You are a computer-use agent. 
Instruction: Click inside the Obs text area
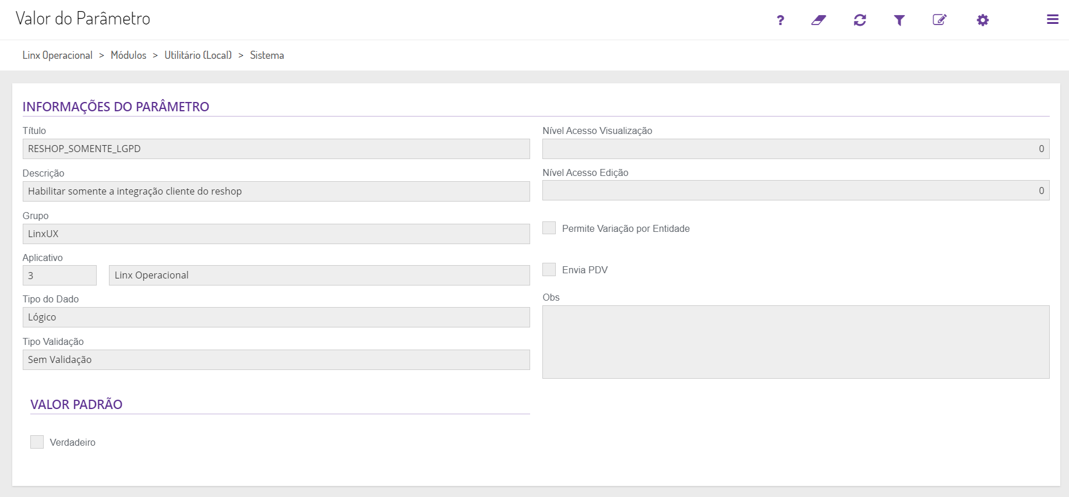click(x=796, y=342)
